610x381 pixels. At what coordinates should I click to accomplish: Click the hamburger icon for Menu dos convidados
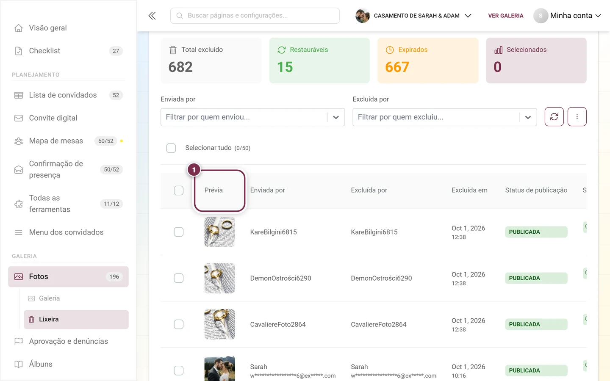click(x=19, y=232)
